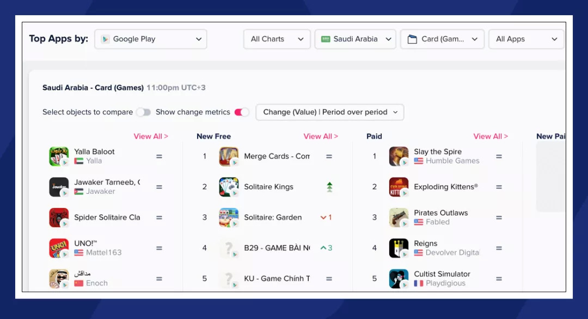This screenshot has height=319, width=588.
Task: Click Mattel163 publisher name
Action: (x=104, y=253)
